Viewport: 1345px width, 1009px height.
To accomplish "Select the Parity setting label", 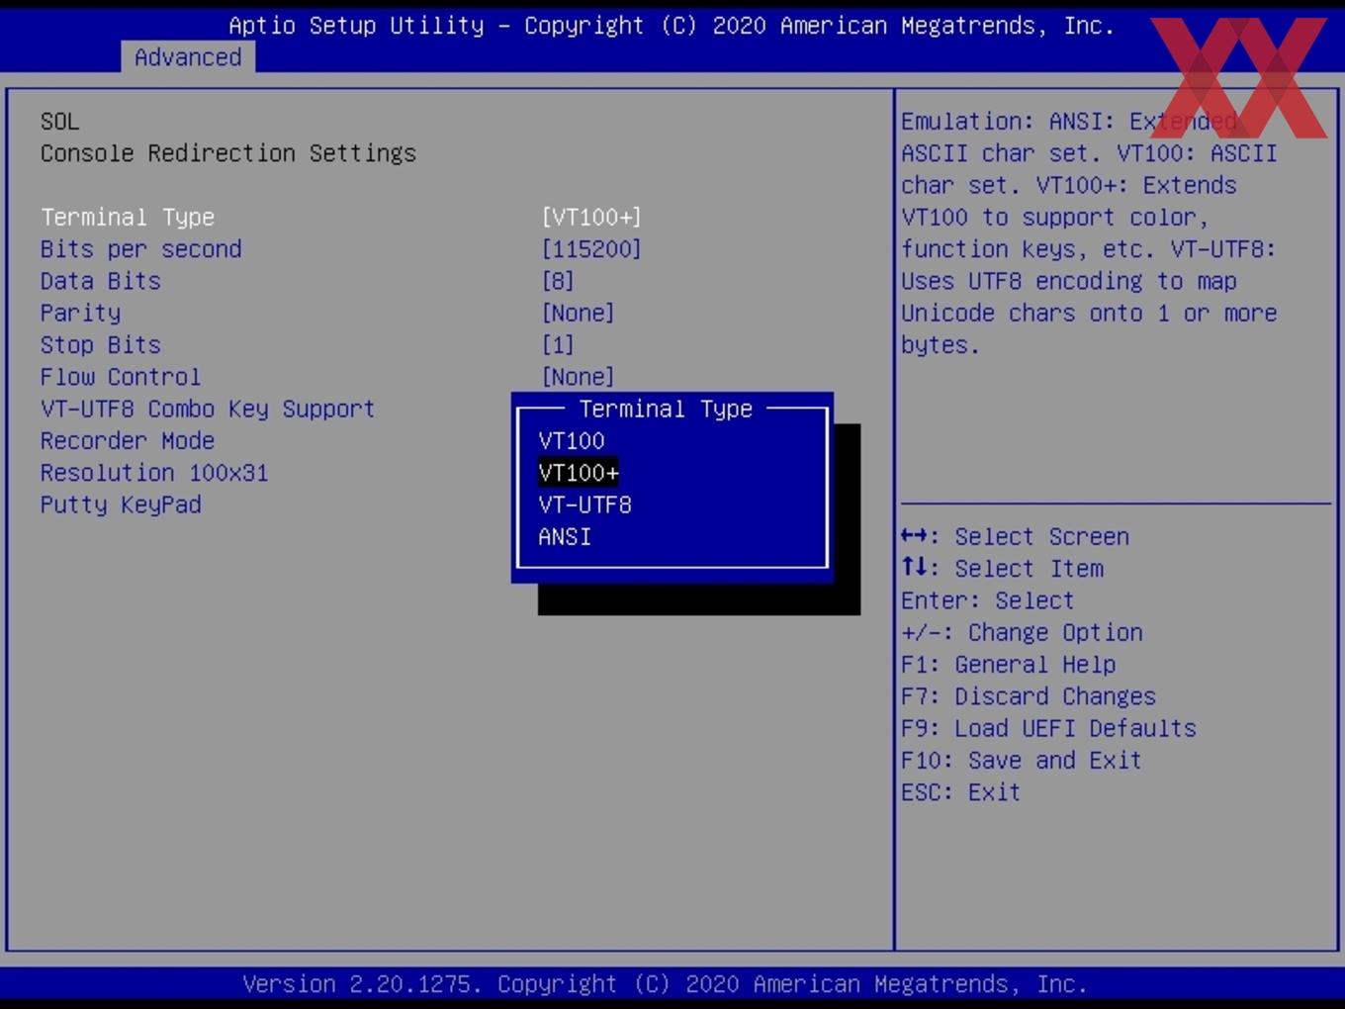I will click(81, 314).
